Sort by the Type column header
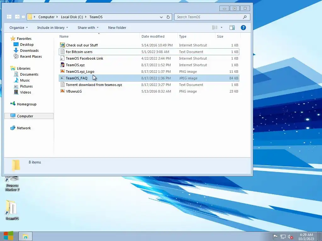 [196, 36]
